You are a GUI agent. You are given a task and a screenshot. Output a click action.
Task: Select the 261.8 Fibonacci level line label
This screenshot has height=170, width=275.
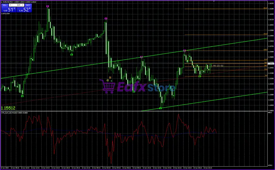click(x=265, y=8)
